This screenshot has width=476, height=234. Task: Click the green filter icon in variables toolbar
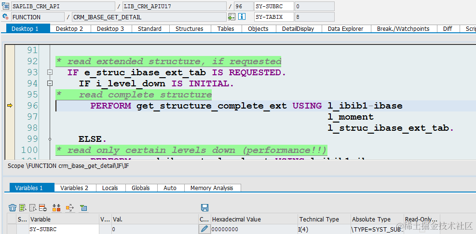tap(83, 208)
